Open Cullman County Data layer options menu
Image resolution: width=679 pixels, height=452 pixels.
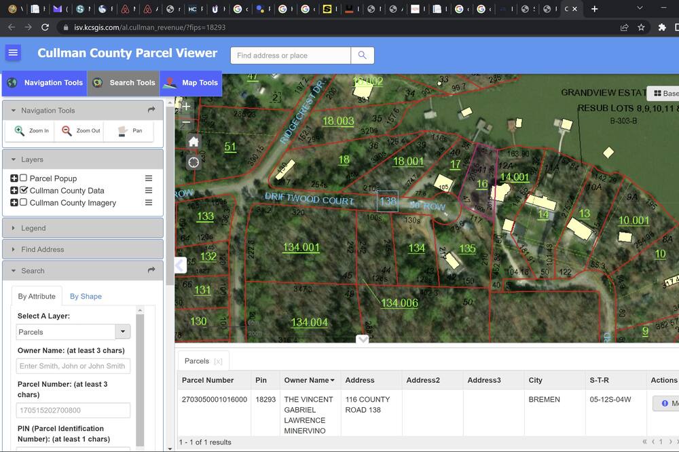tap(149, 191)
